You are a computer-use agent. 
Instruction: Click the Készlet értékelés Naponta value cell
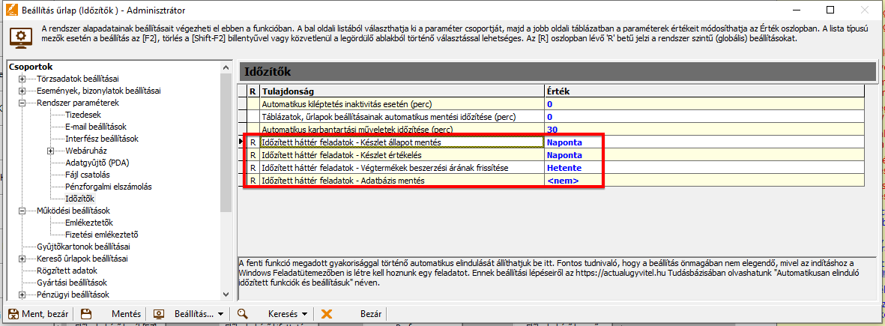tap(572, 155)
